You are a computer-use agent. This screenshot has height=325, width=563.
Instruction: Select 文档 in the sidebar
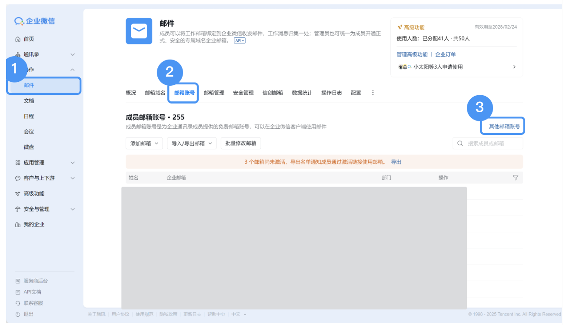(30, 101)
